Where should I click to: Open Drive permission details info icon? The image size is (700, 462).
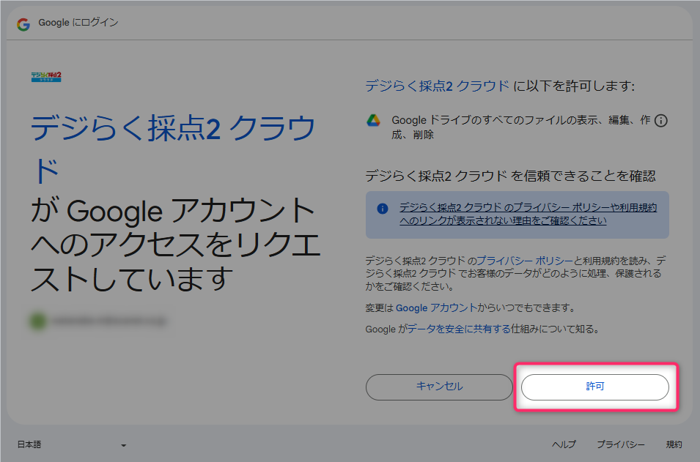click(660, 121)
